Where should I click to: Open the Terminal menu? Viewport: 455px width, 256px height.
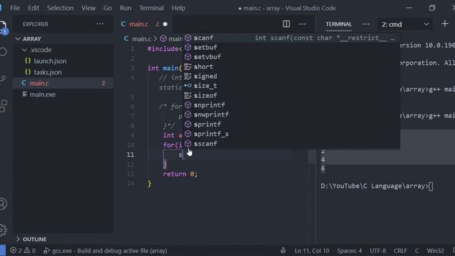pos(151,8)
